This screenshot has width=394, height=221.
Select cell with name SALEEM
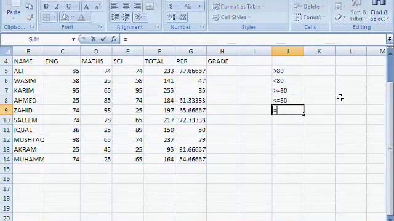pos(28,120)
